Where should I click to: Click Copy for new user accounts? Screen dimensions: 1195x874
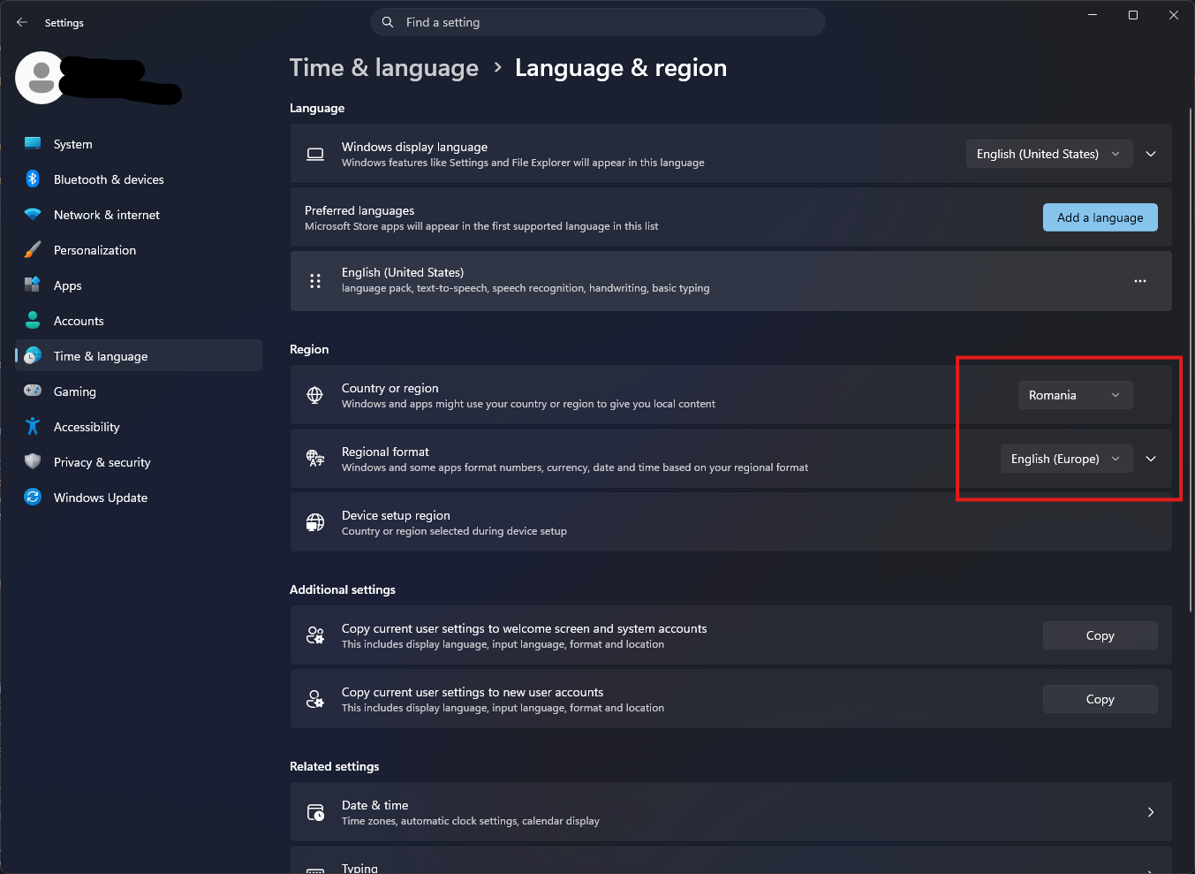(x=1100, y=699)
